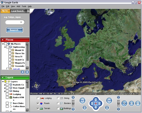Click the email envelope button

click(x=138, y=103)
